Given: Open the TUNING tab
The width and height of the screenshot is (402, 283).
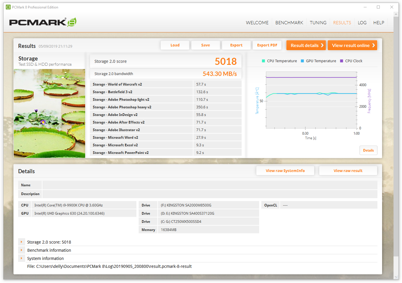Looking at the screenshot, I should [x=318, y=23].
